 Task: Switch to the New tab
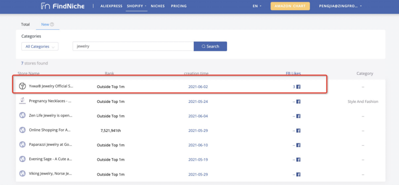pyautogui.click(x=45, y=24)
